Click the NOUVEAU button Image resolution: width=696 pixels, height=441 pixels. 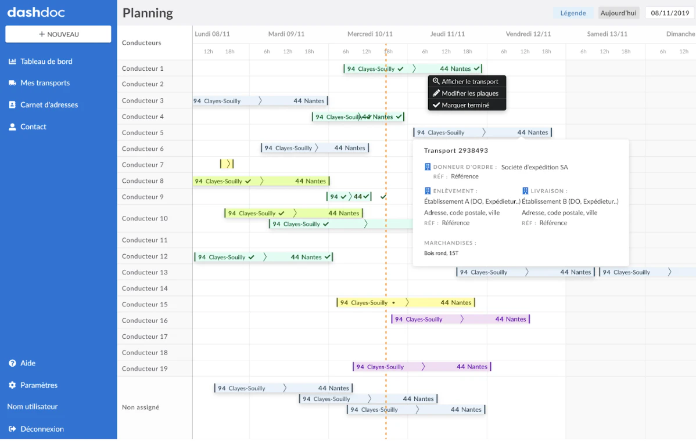(58, 34)
